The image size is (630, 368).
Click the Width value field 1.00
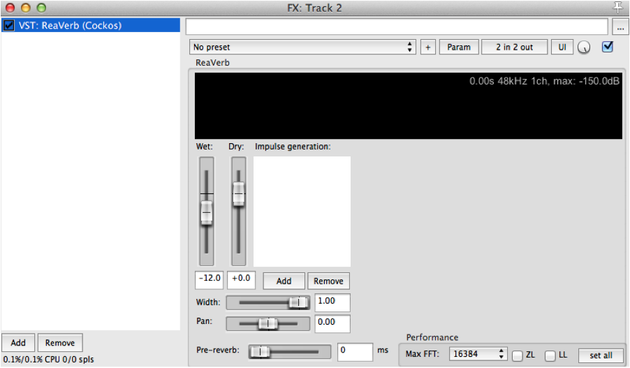click(332, 302)
